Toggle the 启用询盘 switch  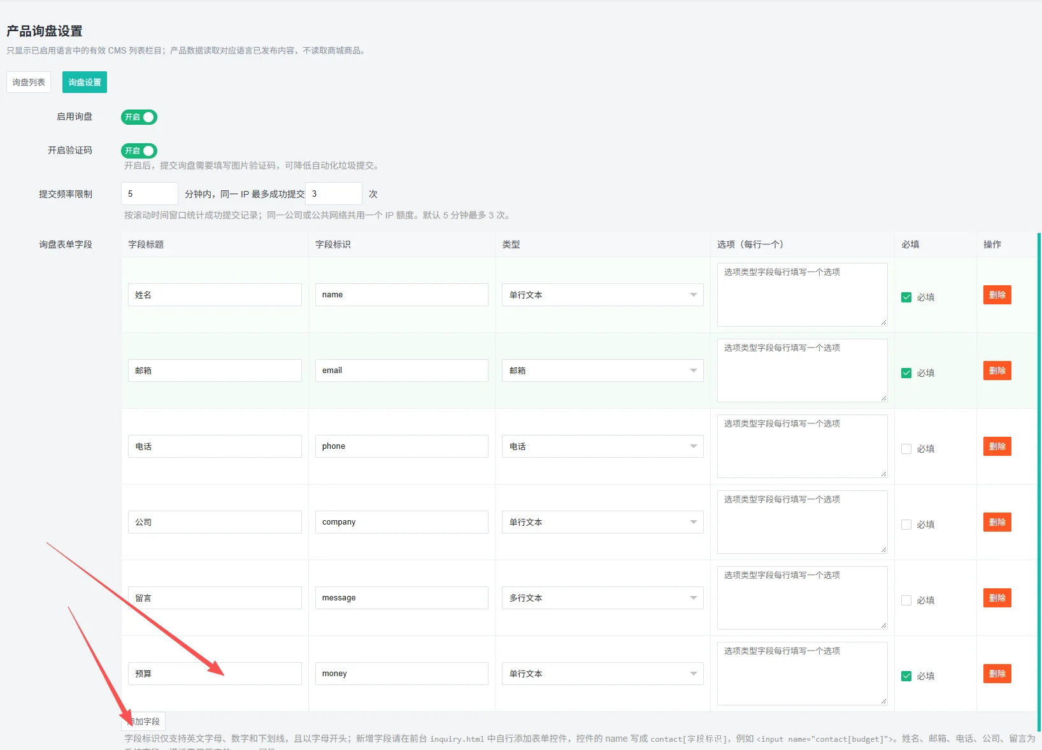click(139, 117)
